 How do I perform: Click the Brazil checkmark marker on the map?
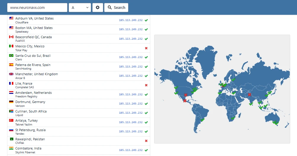[x=202, y=120]
